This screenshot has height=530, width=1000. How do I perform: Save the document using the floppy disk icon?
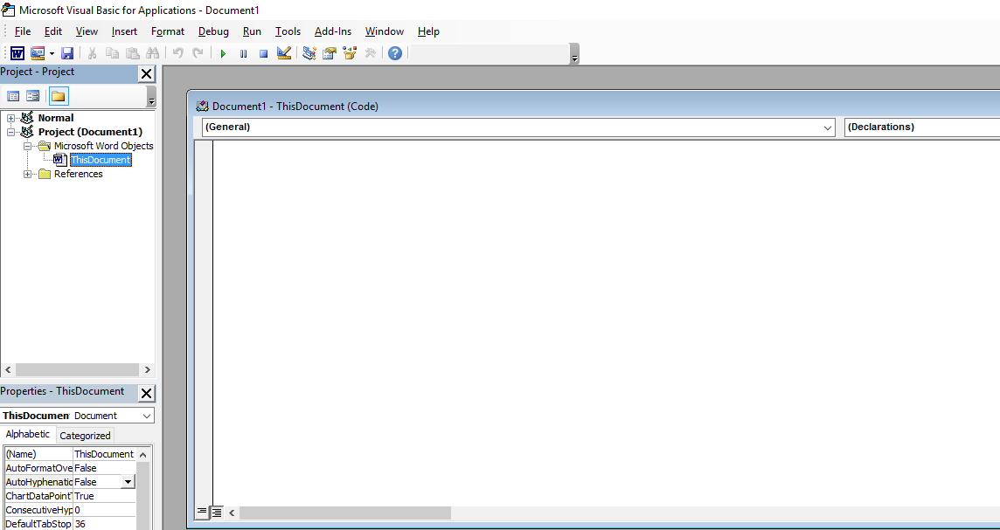[67, 53]
